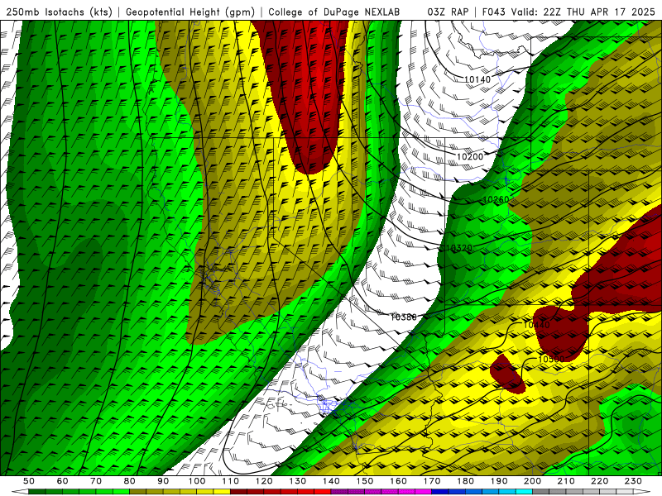This screenshot has height=496, width=662.
Task: Click the 10380 height contour label
Action: pos(404,317)
